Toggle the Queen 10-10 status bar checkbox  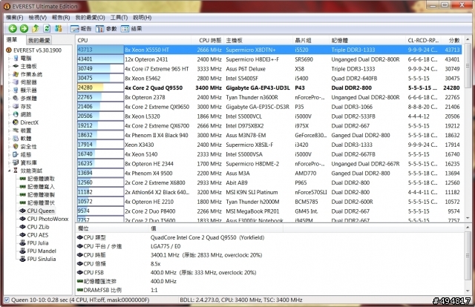(7, 300)
